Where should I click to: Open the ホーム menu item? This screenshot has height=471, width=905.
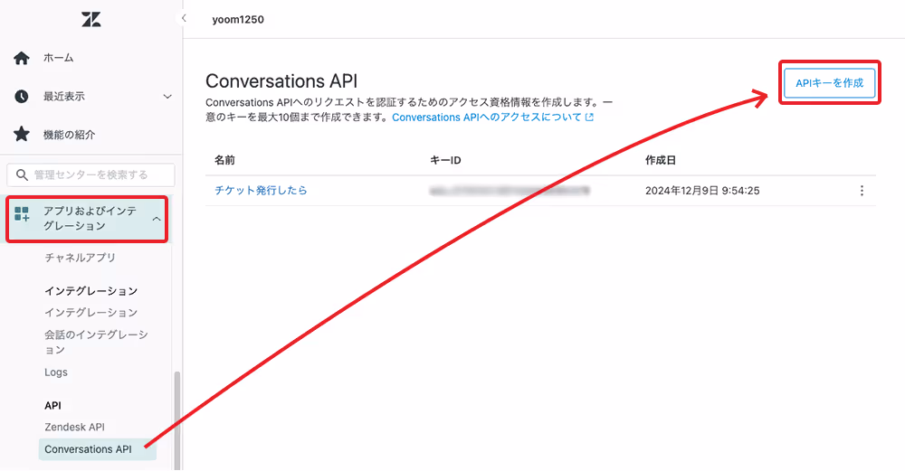(x=58, y=58)
